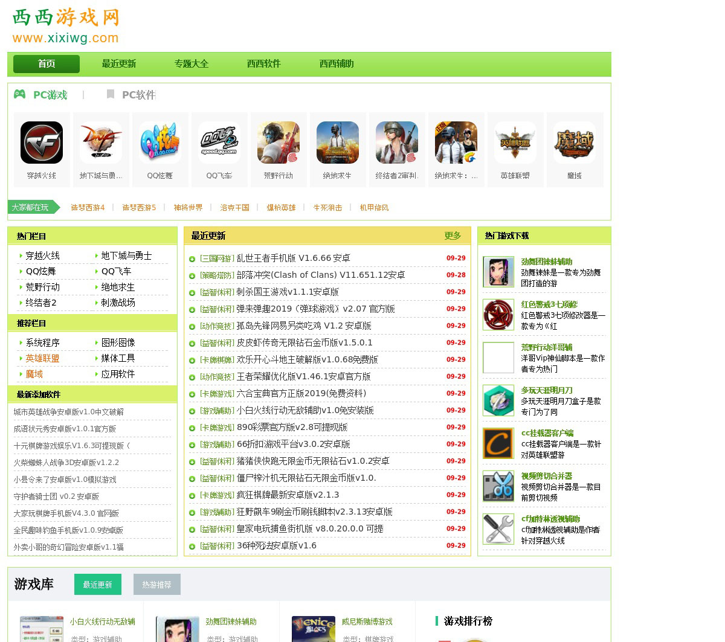The image size is (725, 642).
Task: Open the 绝地求生 PUBG icon
Action: point(338,143)
